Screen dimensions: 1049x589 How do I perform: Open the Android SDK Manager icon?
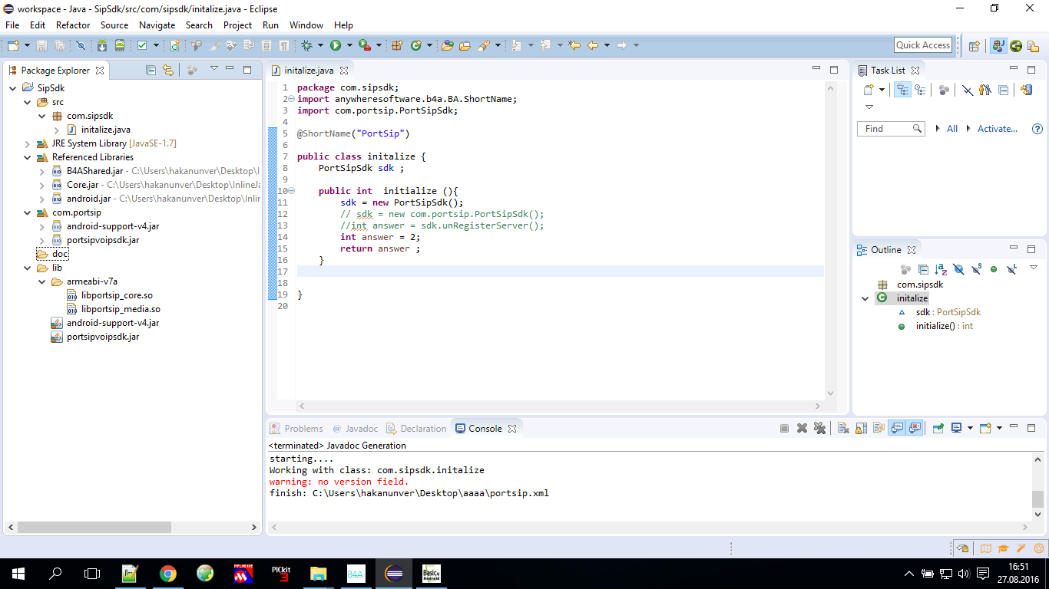(x=101, y=46)
